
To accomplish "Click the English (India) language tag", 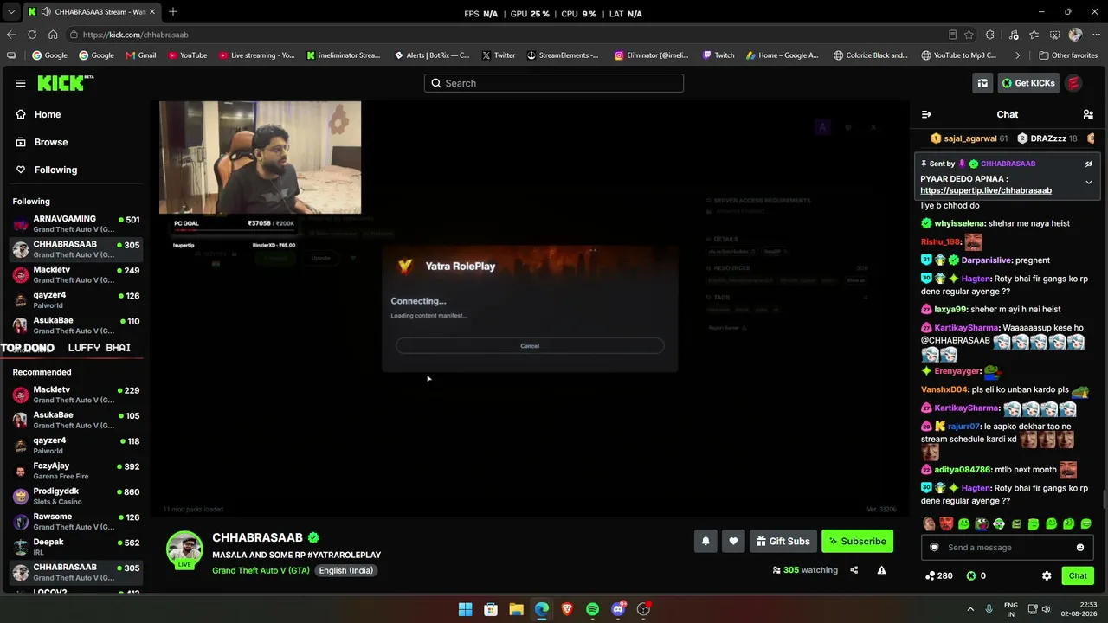I will point(346,571).
